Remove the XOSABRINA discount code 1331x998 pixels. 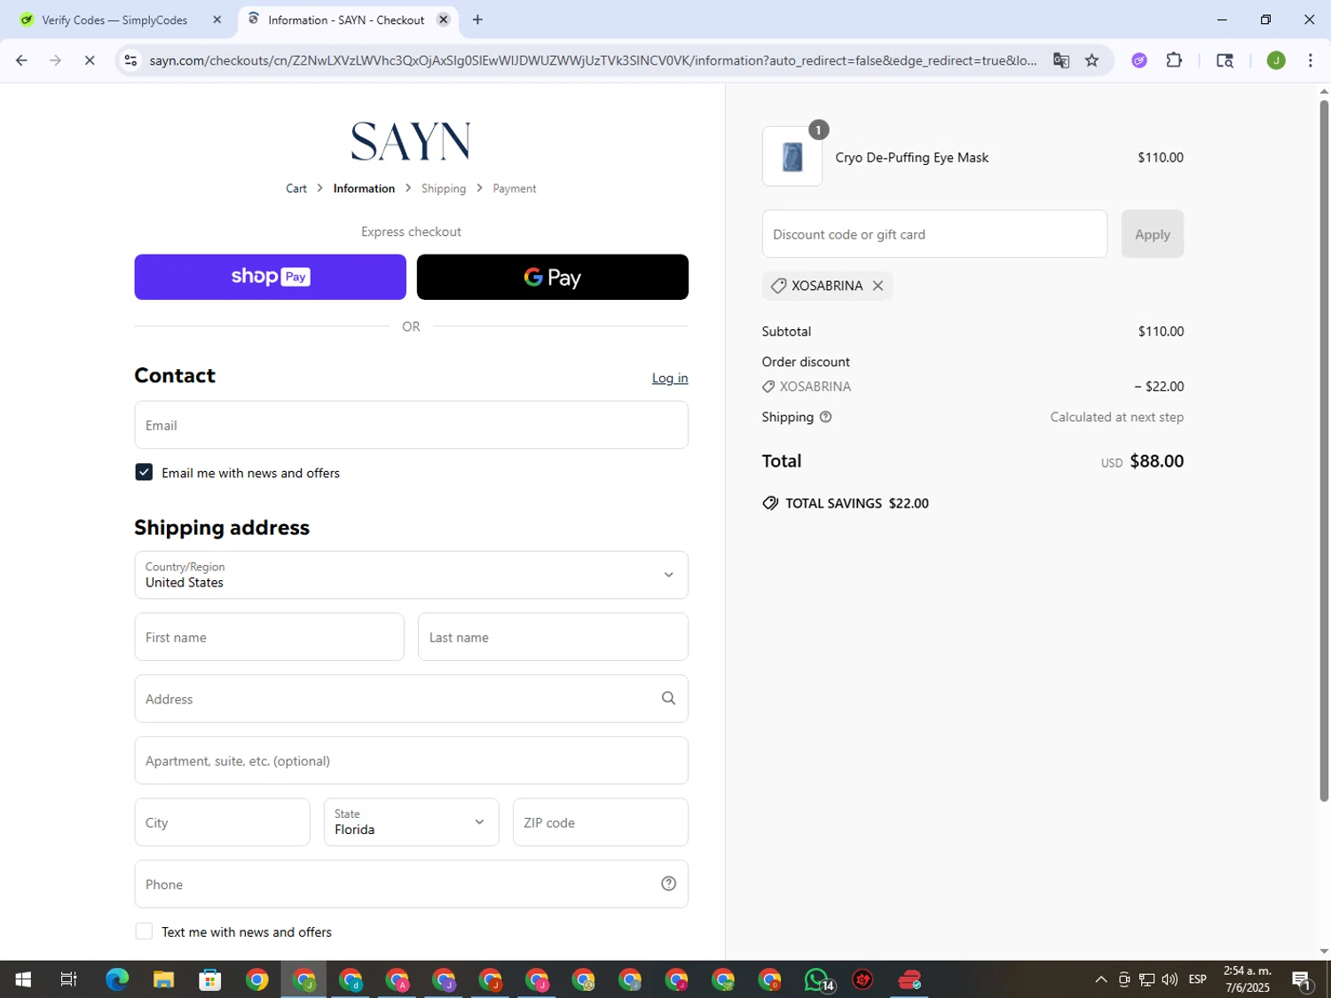click(878, 286)
